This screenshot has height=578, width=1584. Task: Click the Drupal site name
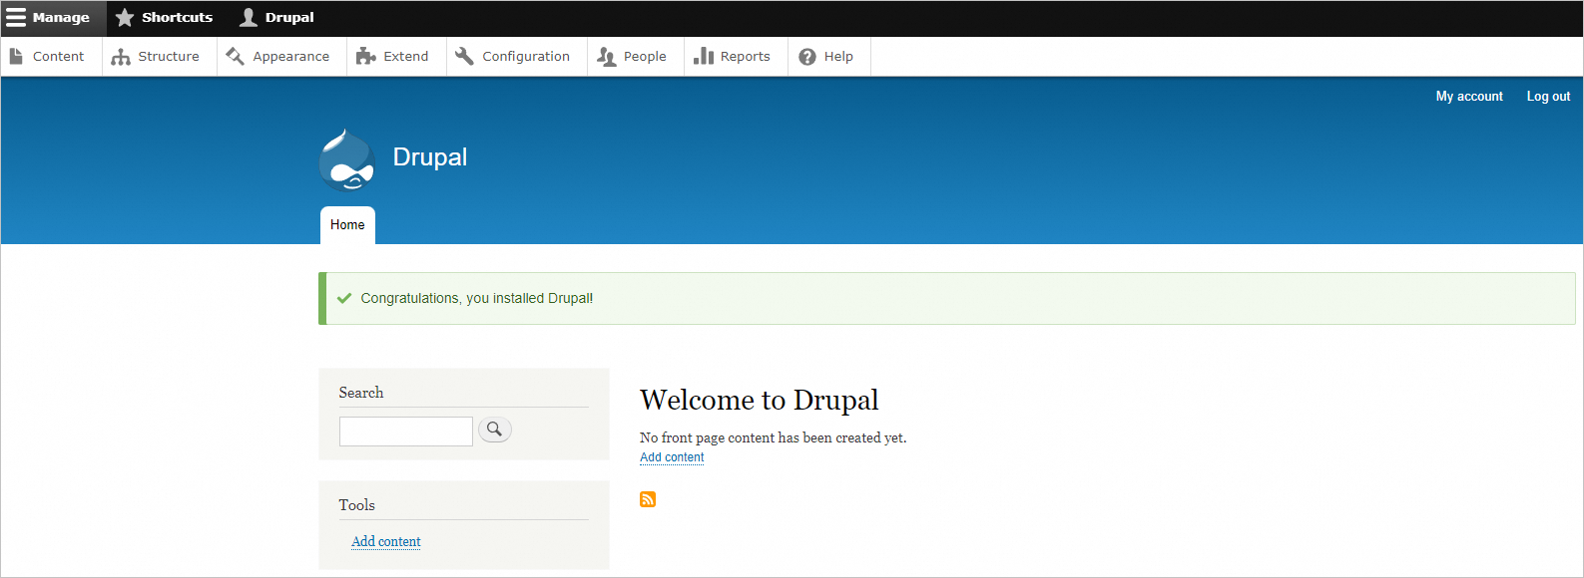click(430, 157)
